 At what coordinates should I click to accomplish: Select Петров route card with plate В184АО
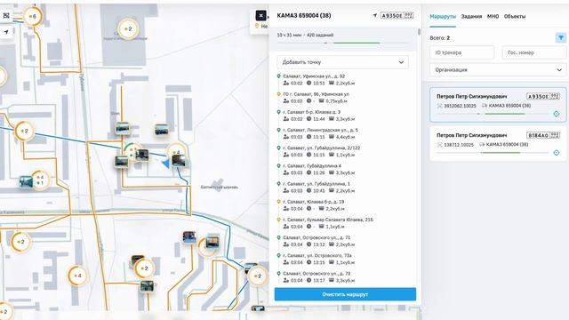[498, 143]
